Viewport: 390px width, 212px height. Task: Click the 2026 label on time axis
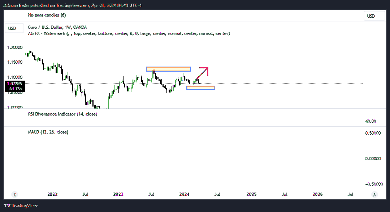pyautogui.click(x=318, y=194)
